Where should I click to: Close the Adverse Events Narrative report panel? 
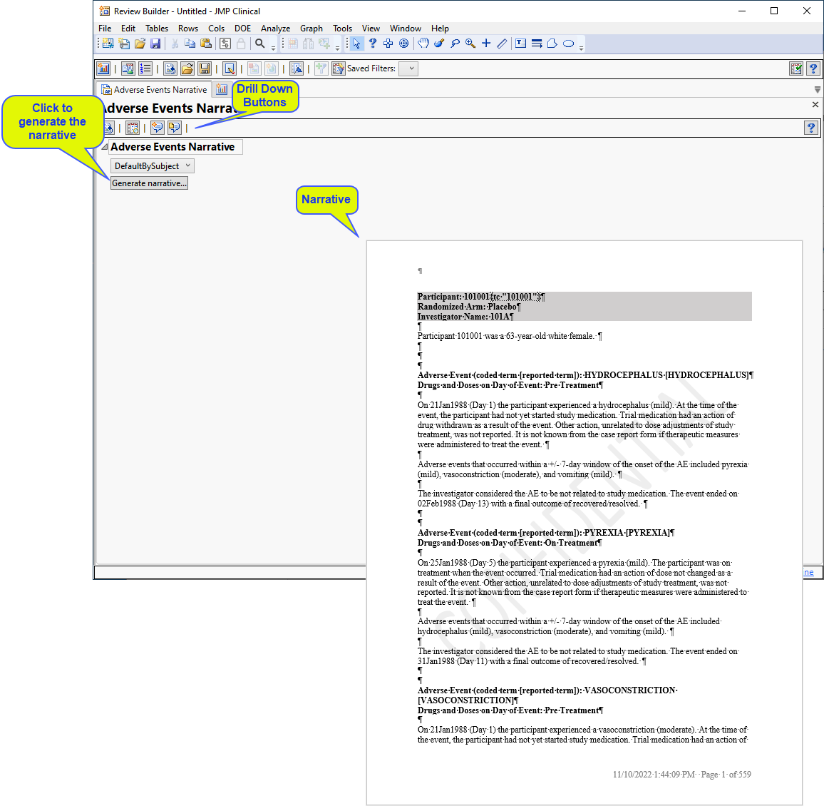click(815, 105)
